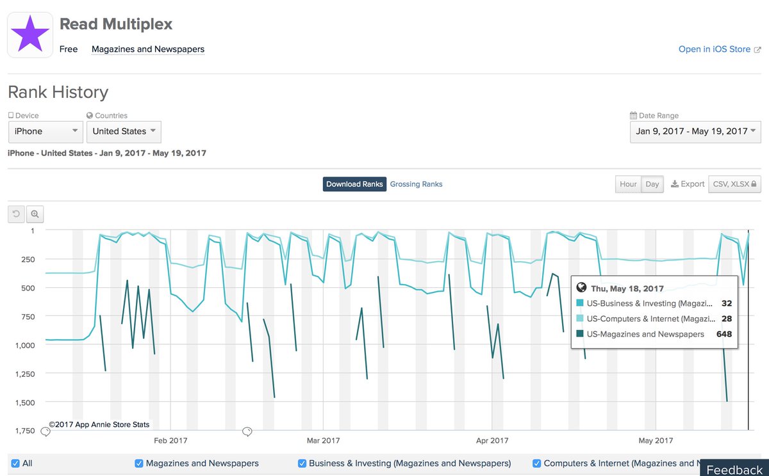
Task: Click the reset zoom arrow icon
Action: point(16,214)
